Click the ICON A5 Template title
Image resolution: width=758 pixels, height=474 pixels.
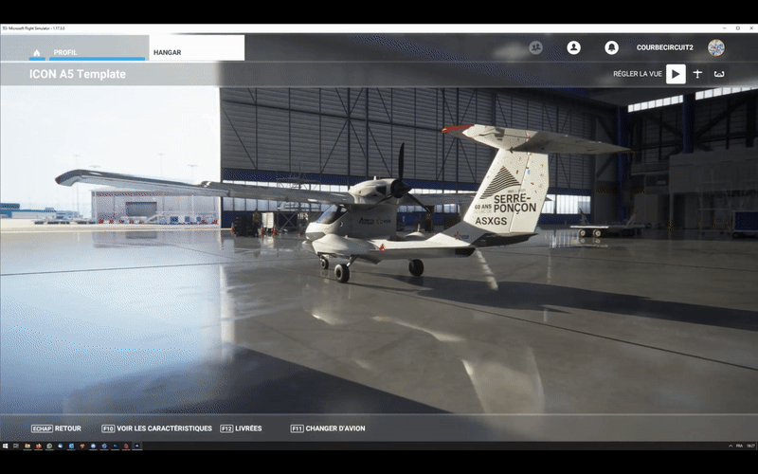(78, 74)
